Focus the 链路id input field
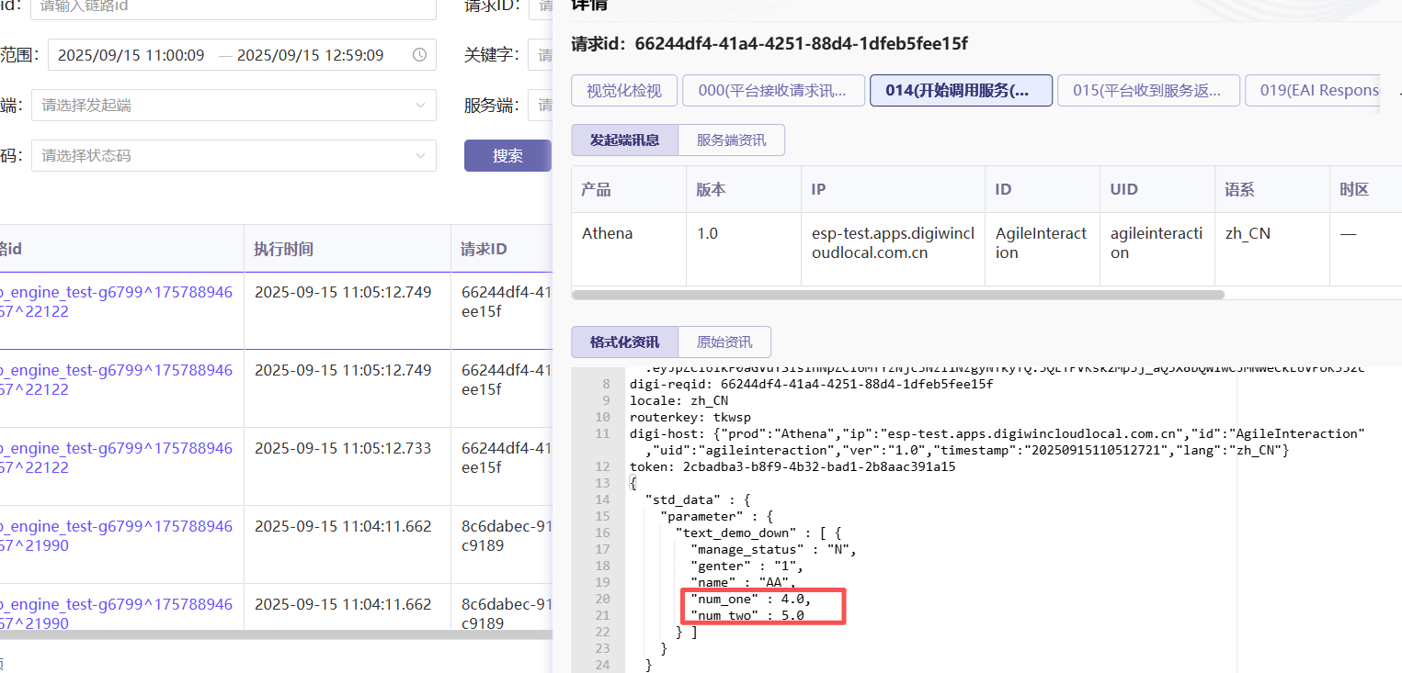This screenshot has width=1402, height=673. click(x=233, y=6)
